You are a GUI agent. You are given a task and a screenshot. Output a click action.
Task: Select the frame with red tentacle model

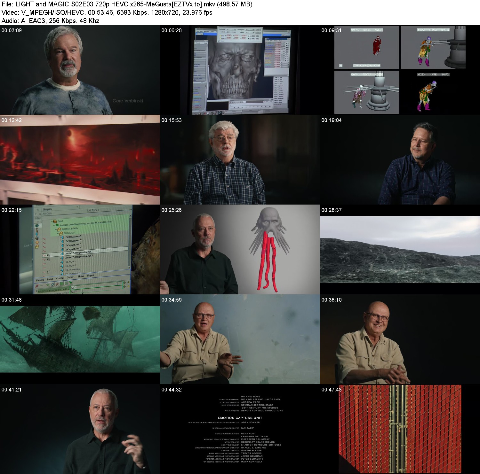point(240,250)
